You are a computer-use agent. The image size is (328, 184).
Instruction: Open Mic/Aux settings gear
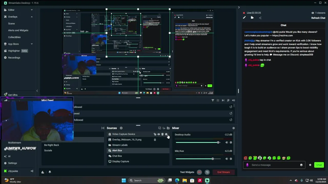click(231, 159)
